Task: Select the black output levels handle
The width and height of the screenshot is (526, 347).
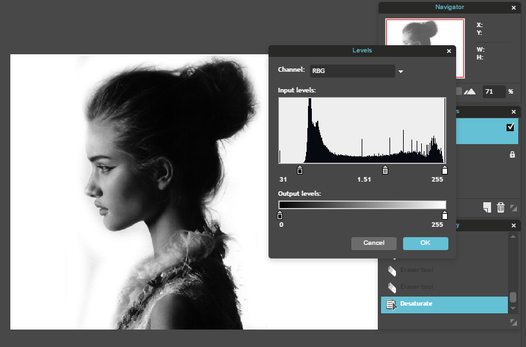Action: pos(279,215)
